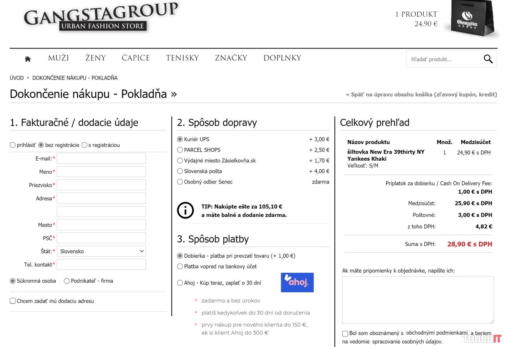Open the ŽENY menu

coord(96,58)
